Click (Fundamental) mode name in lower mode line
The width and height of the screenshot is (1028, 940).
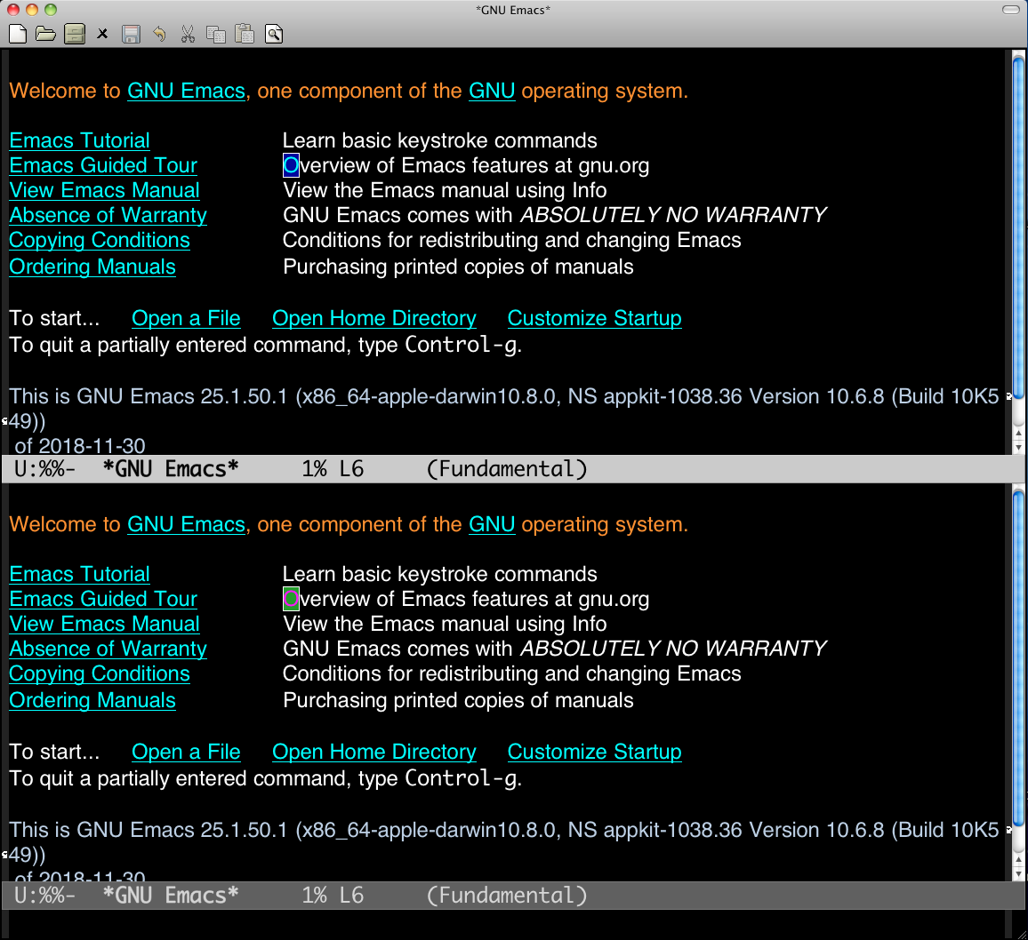click(507, 896)
